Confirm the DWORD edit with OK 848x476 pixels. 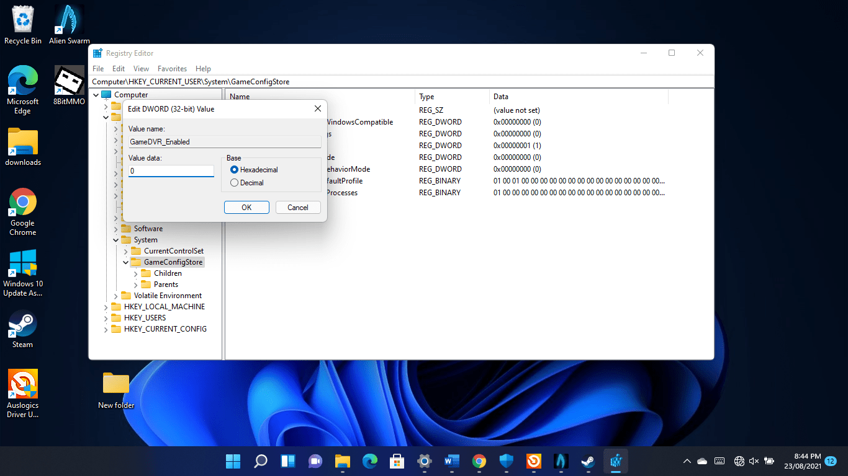[246, 207]
